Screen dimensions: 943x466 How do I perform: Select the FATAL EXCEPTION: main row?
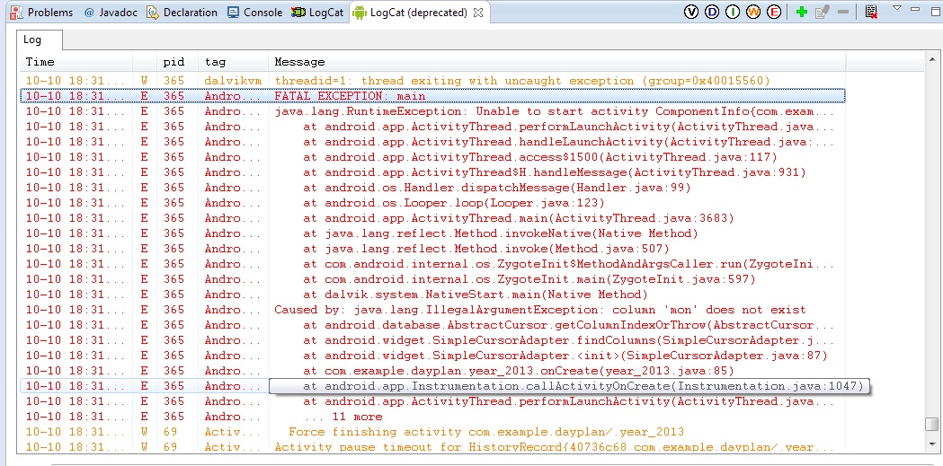coord(433,96)
